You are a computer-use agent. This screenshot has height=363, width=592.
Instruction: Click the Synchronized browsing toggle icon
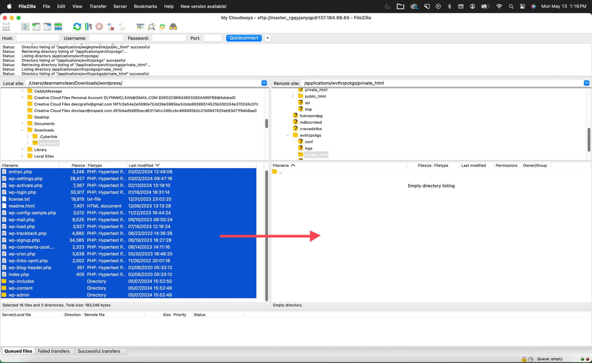[x=59, y=27]
